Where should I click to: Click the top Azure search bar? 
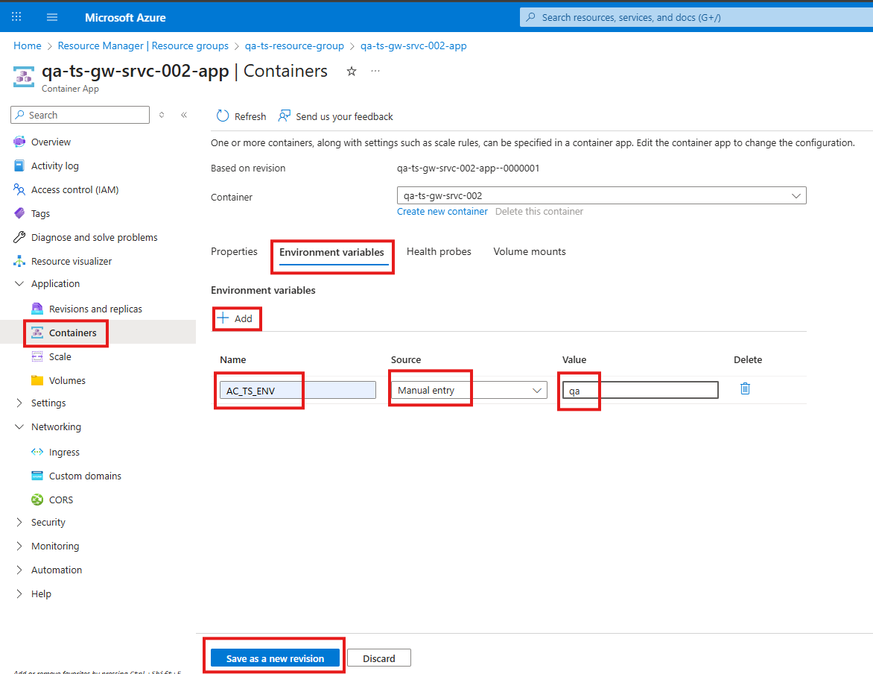[x=696, y=17]
